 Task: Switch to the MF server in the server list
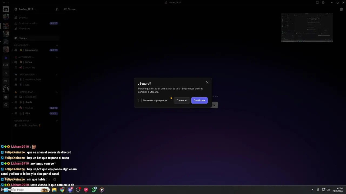pos(6,81)
